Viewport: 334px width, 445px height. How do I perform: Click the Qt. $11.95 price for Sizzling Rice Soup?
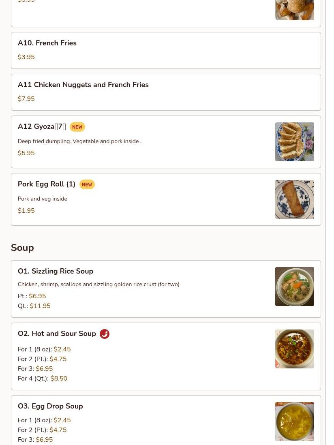coord(34,306)
